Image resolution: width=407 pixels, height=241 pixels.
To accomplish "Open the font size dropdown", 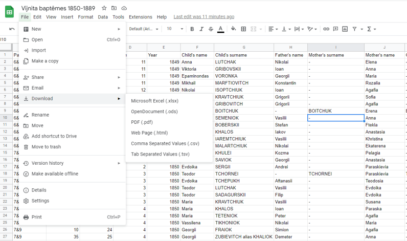I will click(x=174, y=29).
